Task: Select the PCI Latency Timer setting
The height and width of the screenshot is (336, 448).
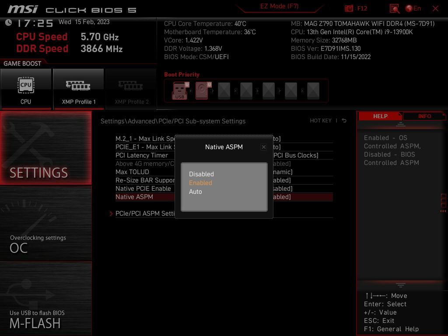Action: 224,155
